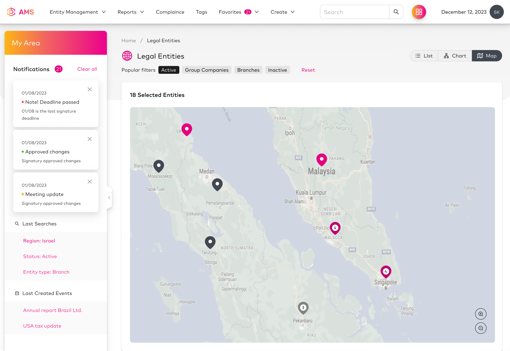The height and width of the screenshot is (351, 510).
Task: Dismiss the Deadline passed notification
Action: [90, 89]
